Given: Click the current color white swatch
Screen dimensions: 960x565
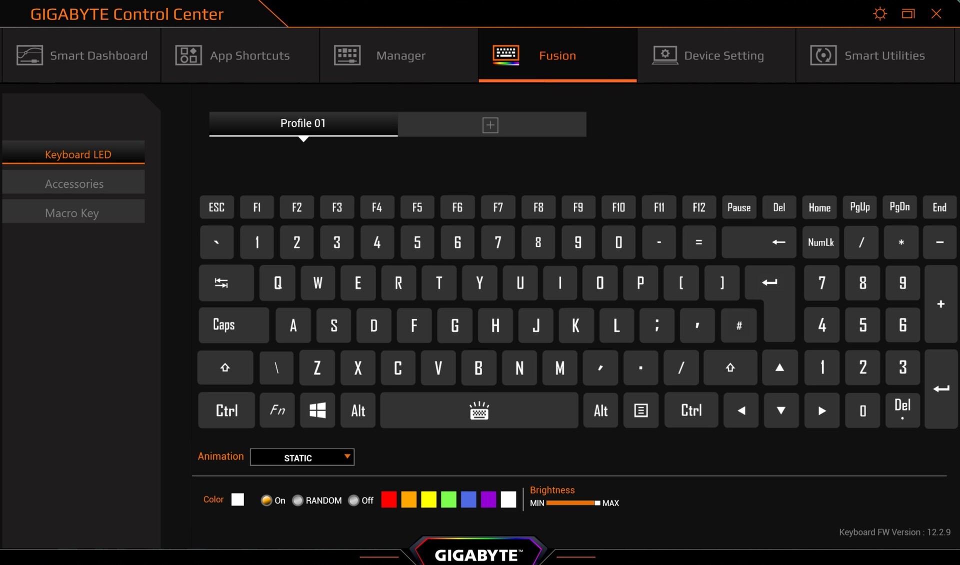Looking at the screenshot, I should (238, 500).
